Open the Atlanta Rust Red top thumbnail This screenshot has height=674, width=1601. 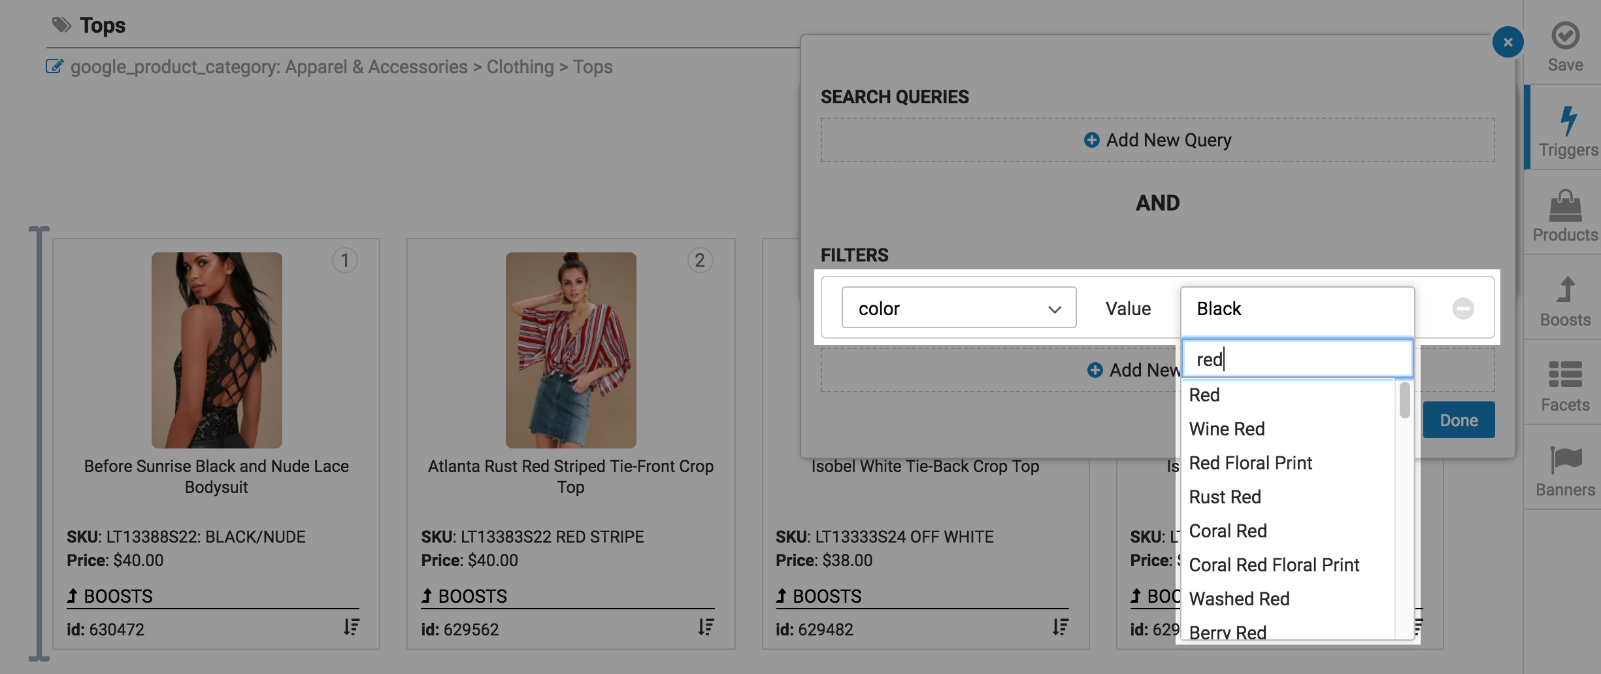pyautogui.click(x=570, y=350)
